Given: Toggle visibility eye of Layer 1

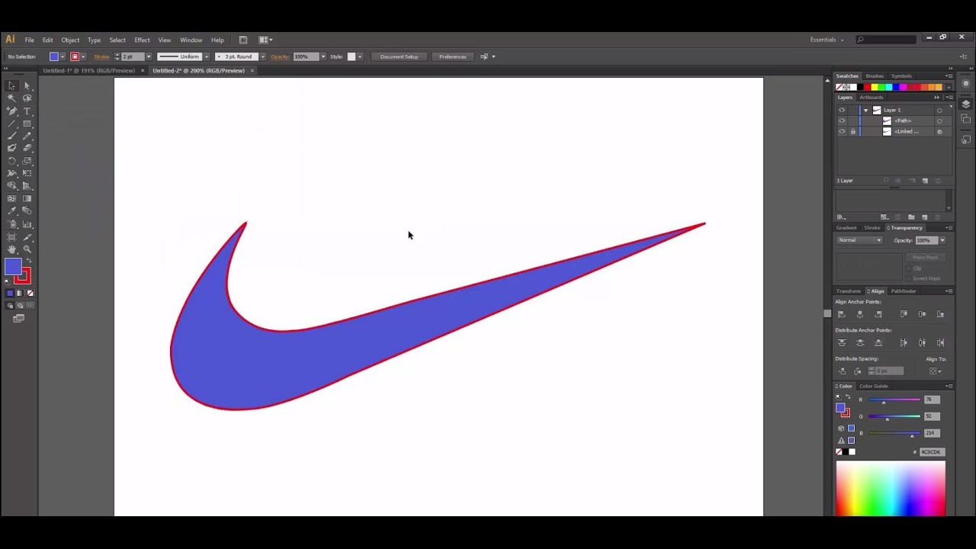Looking at the screenshot, I should [842, 110].
